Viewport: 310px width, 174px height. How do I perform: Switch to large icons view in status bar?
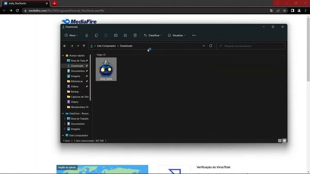point(284,141)
